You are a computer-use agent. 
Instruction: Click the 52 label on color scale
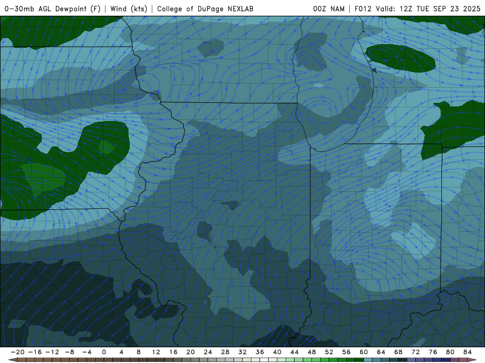coord(329,352)
